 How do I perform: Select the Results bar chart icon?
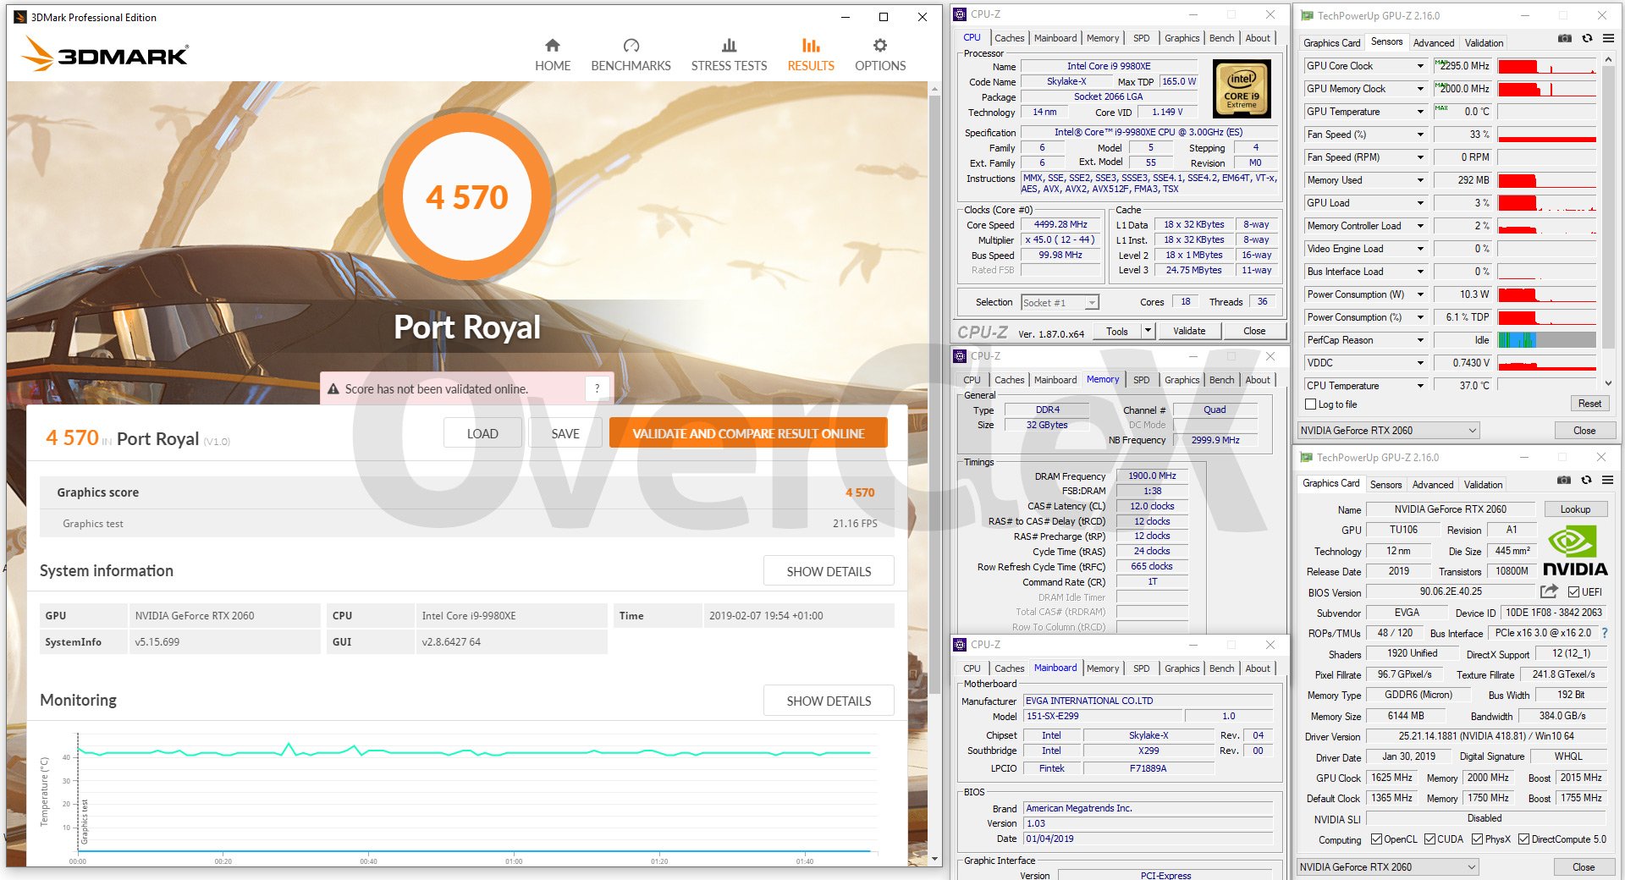pos(811,46)
